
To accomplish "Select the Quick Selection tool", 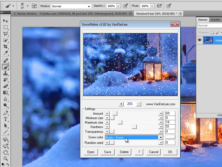I will coord(5,40).
